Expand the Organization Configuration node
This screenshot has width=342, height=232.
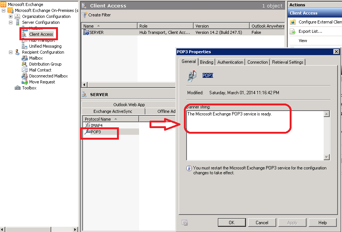(10, 16)
